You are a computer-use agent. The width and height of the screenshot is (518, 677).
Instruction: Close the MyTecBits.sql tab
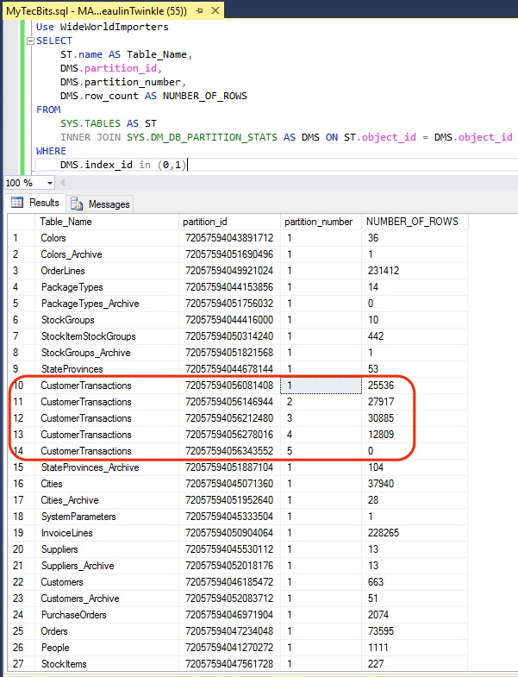click(x=215, y=10)
